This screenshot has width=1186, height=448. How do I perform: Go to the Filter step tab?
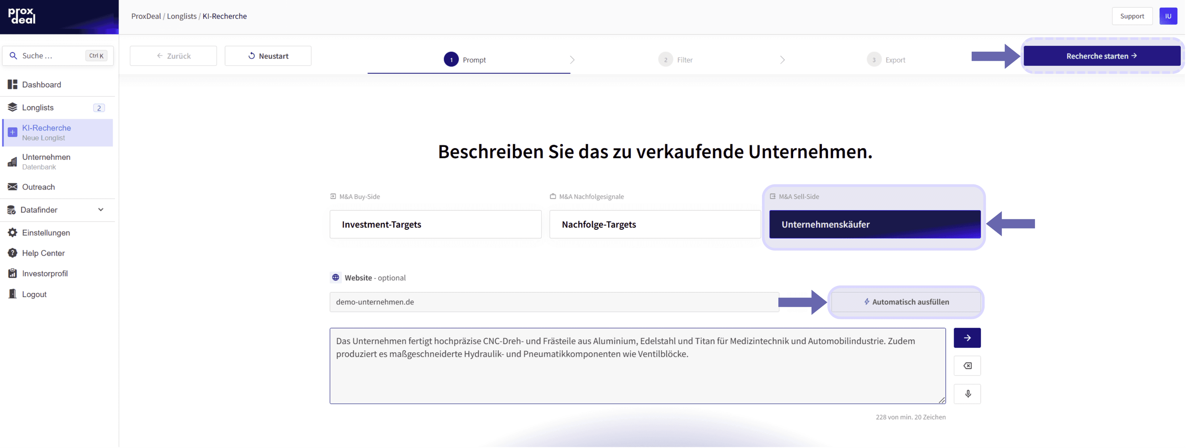click(x=675, y=60)
